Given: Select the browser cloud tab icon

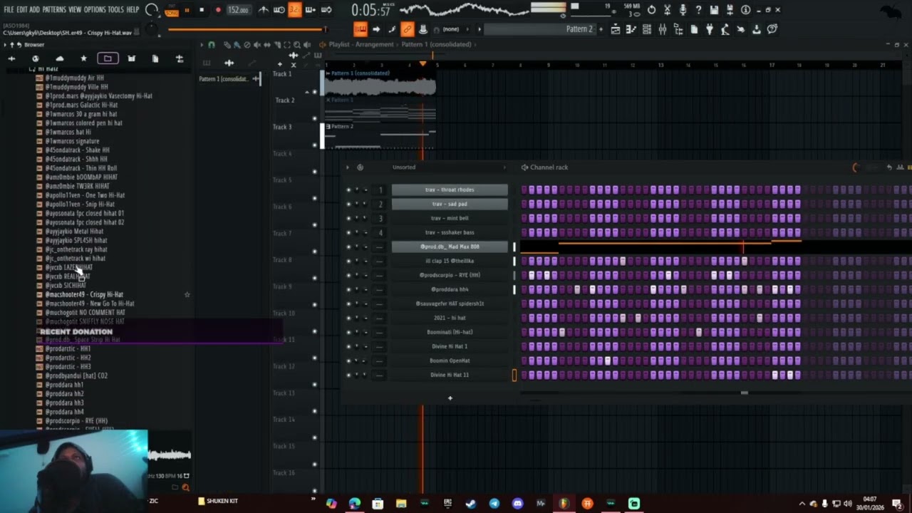Looking at the screenshot, I should tap(59, 58).
